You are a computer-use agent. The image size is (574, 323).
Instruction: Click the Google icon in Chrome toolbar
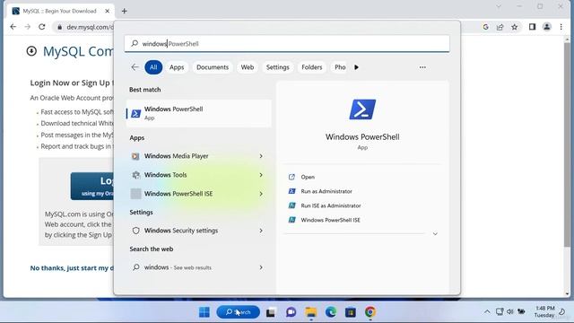coord(485,27)
